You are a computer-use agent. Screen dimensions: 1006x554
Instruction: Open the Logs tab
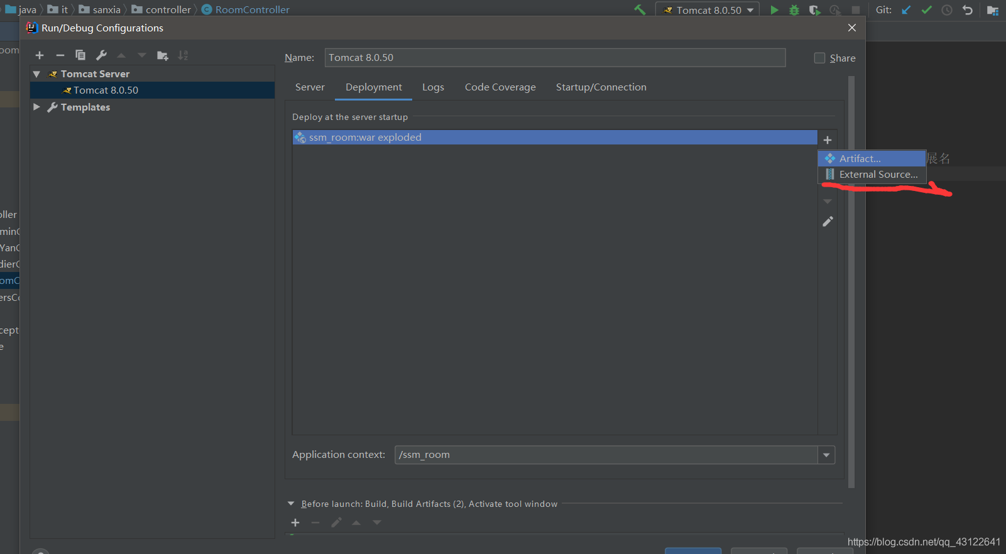coord(433,87)
